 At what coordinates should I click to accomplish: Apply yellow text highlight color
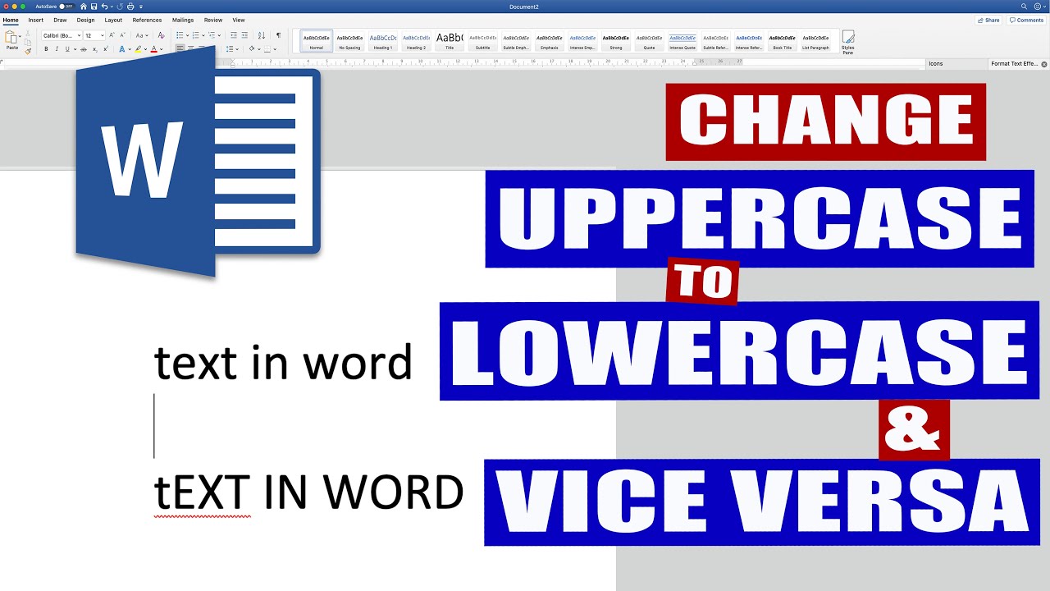139,49
